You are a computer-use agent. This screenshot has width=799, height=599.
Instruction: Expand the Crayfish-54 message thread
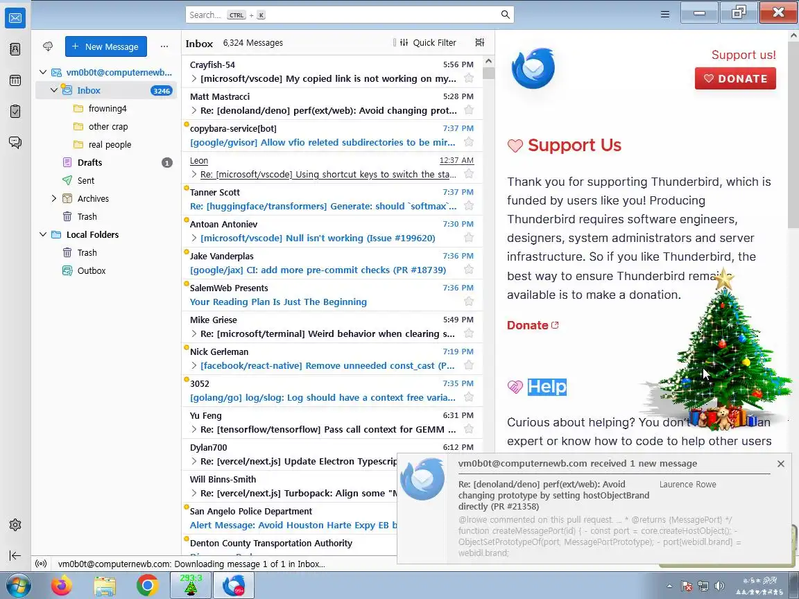click(x=194, y=78)
